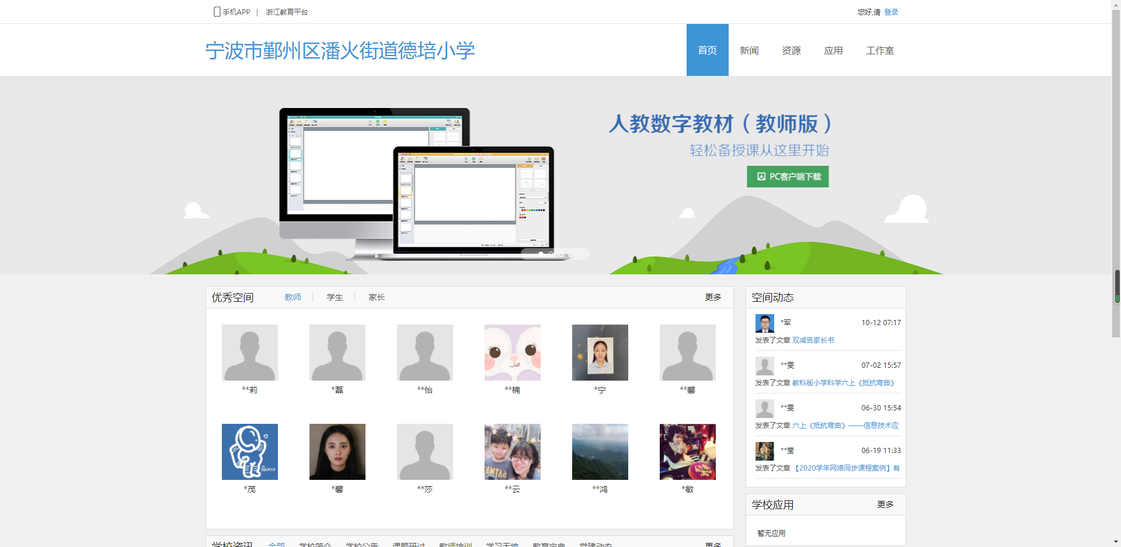Click the timestamp 10-12 07:17
Image resolution: width=1121 pixels, height=547 pixels.
881,322
